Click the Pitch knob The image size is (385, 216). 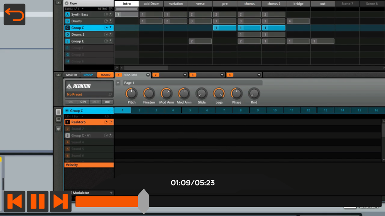pos(131,93)
